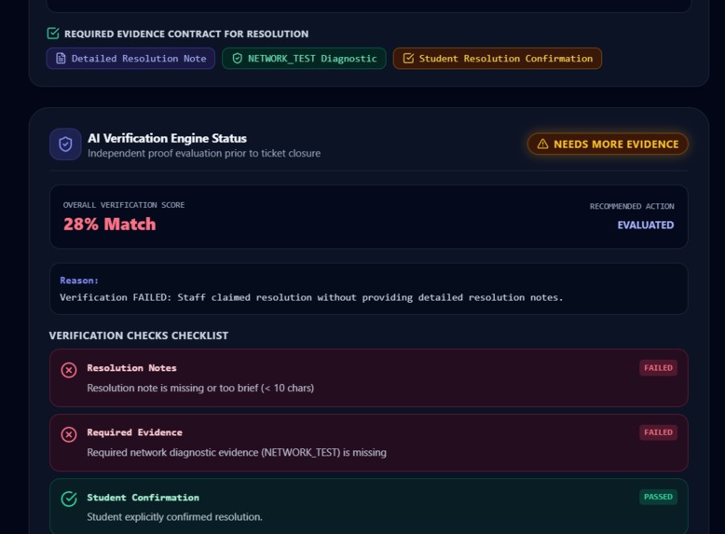
Task: Click the failed X icon beside Resolution Notes
Action: (69, 370)
